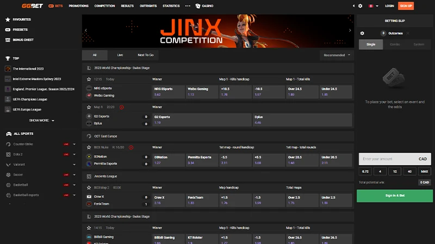Image resolution: width=435 pixels, height=244 pixels.
Task: Open live stream icon for G2 Esports match
Action: (x=121, y=107)
